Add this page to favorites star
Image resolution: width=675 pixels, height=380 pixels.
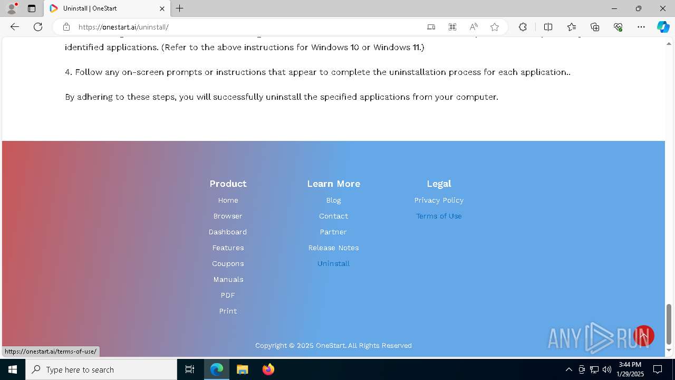click(x=495, y=27)
